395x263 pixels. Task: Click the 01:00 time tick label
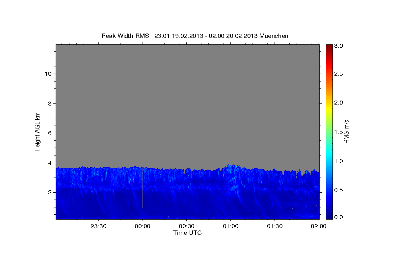(x=230, y=227)
